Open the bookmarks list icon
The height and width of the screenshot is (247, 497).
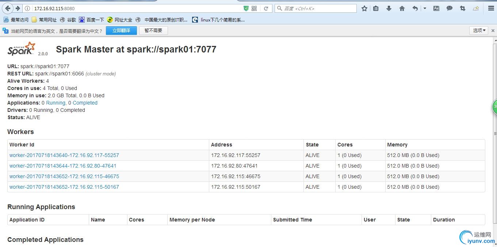(x=376, y=8)
